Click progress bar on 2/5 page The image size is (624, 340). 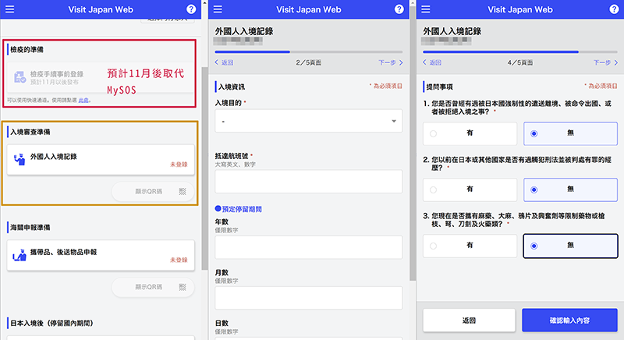[308, 51]
